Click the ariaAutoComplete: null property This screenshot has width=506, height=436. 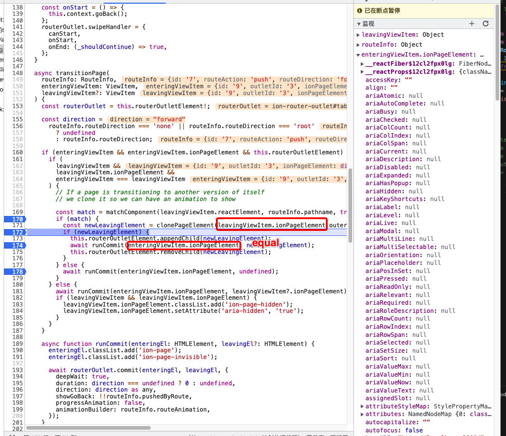click(405, 104)
